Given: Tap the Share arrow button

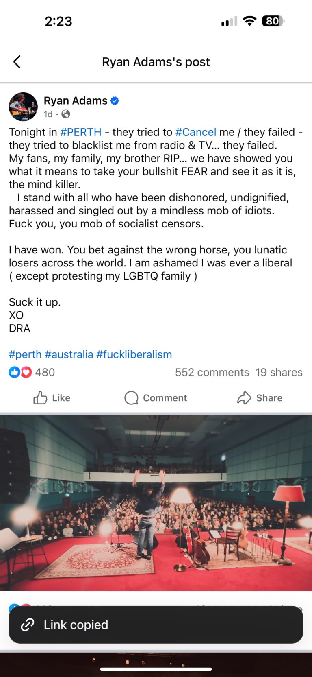Looking at the screenshot, I should coord(260,398).
